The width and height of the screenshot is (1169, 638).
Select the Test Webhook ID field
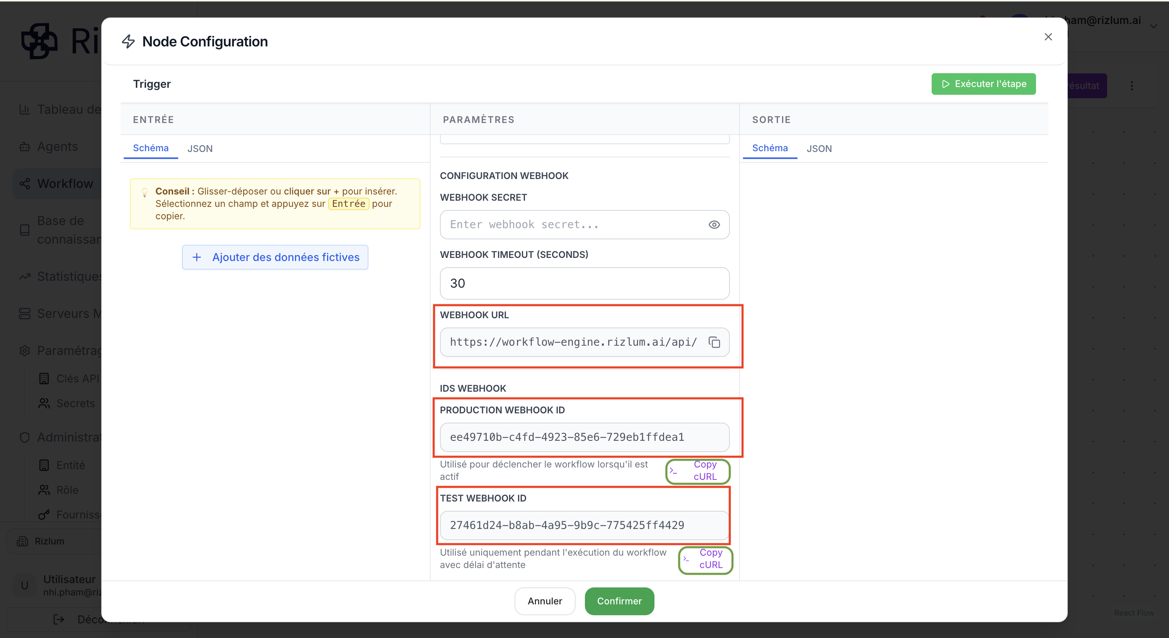pos(584,525)
